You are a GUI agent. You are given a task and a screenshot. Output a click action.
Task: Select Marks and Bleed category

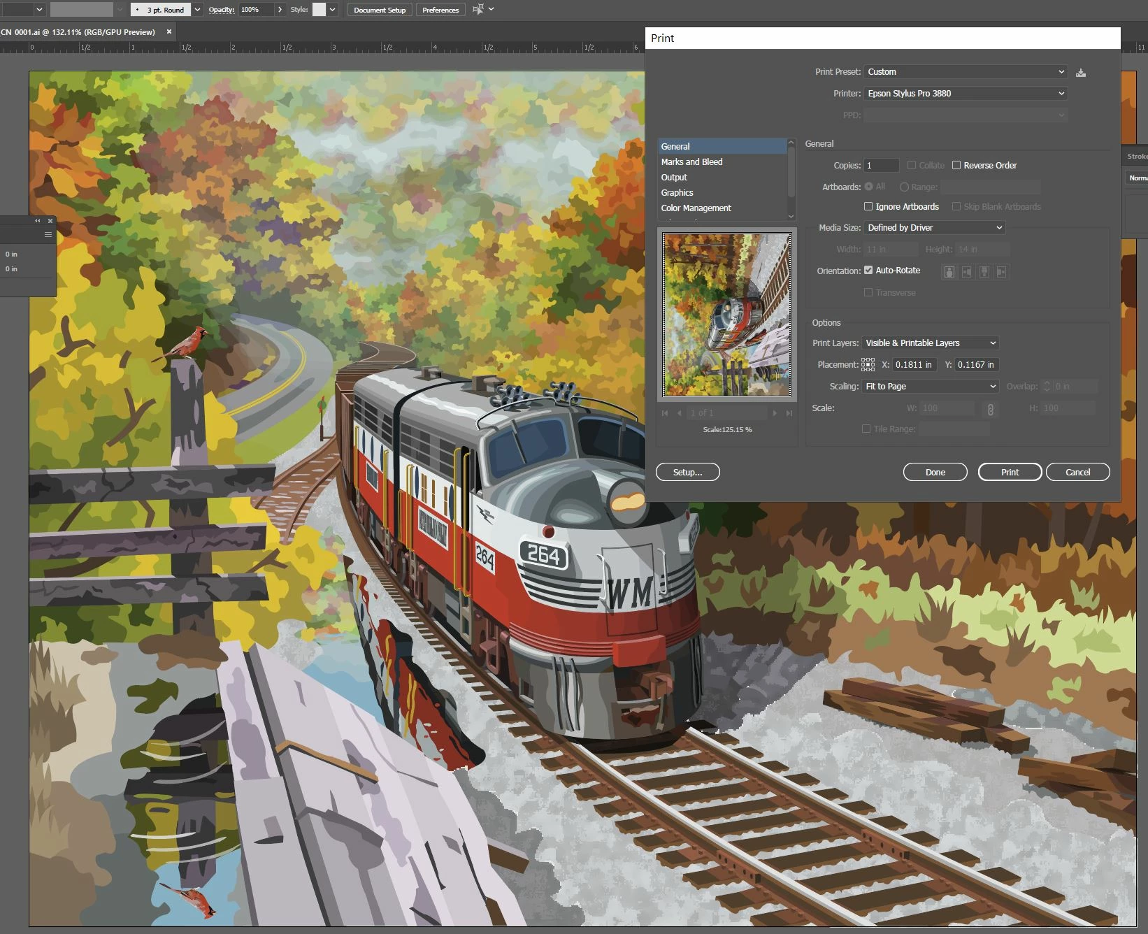tap(722, 161)
